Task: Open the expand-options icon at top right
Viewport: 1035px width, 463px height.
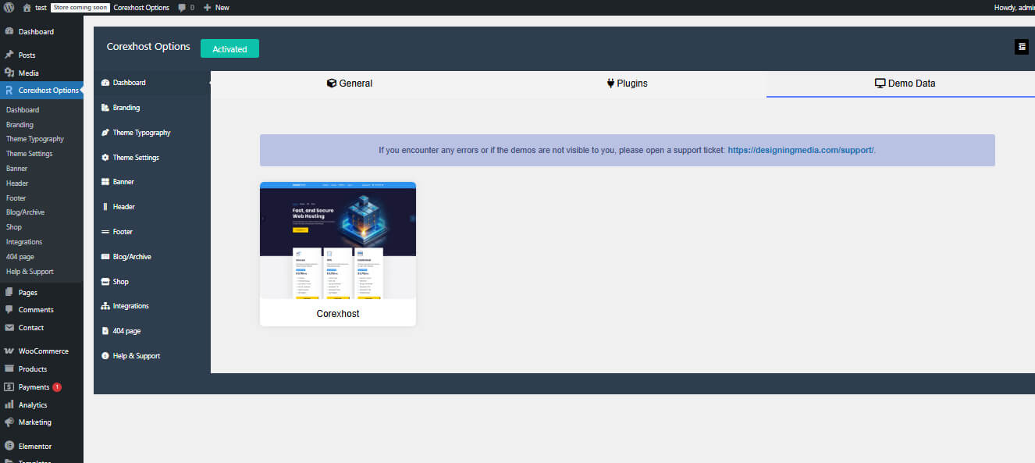Action: coord(1022,47)
